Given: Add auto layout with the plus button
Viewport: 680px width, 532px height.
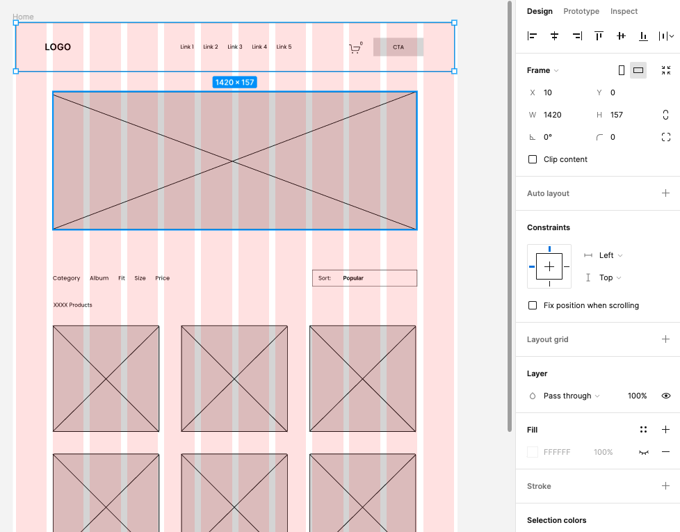Looking at the screenshot, I should 665,193.
